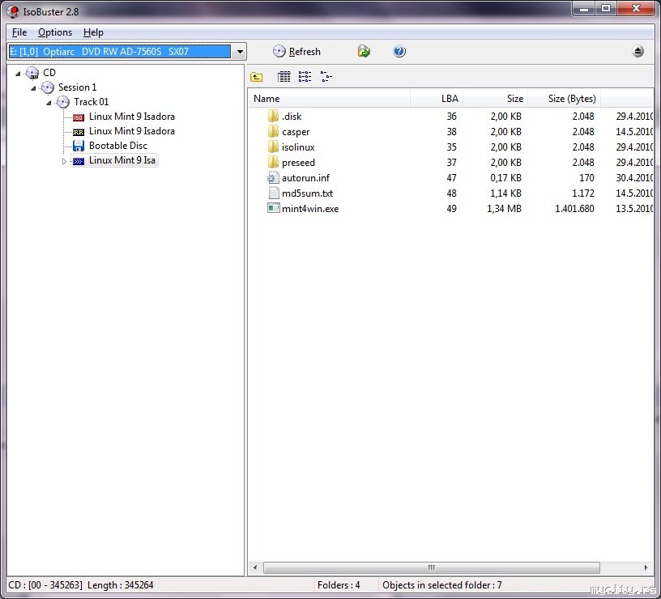Expand the Linux Mint 9 Isa node
The height and width of the screenshot is (599, 661).
tap(64, 161)
